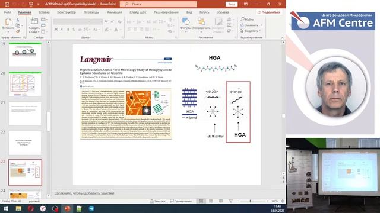Select slide 22 thumbnail
The height and width of the screenshot is (213, 380).
point(25,143)
